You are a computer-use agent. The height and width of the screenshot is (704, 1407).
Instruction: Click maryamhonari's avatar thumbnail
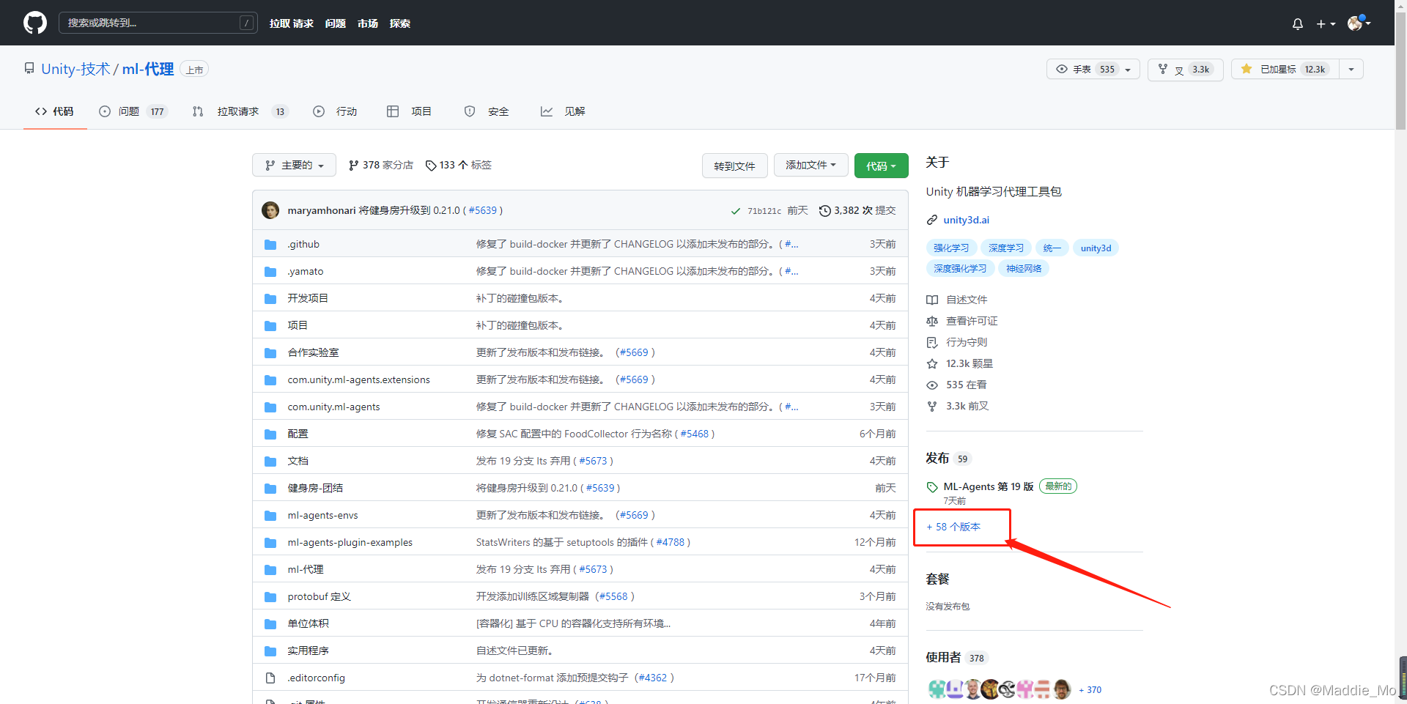[270, 210]
